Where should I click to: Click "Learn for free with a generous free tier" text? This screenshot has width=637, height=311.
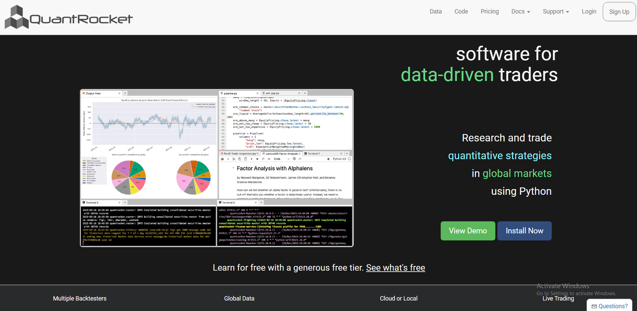tap(288, 268)
